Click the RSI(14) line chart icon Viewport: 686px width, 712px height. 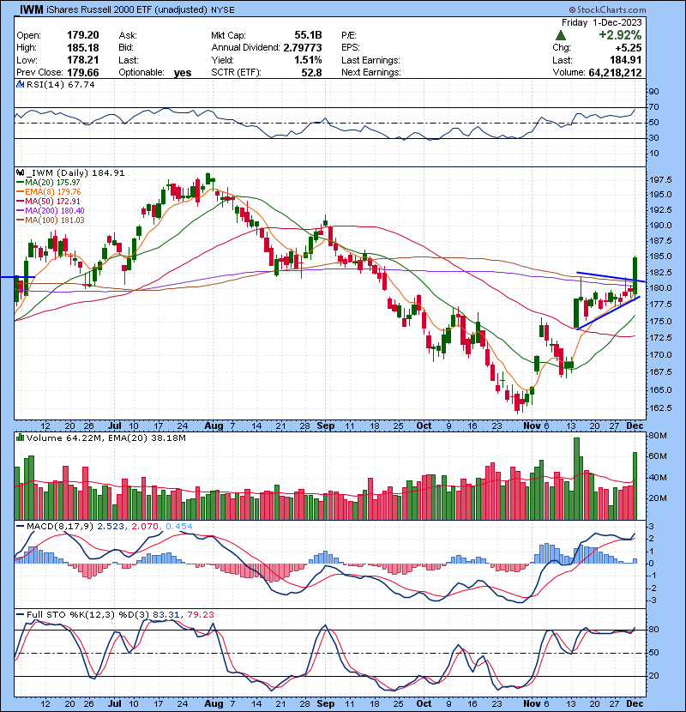(x=20, y=86)
